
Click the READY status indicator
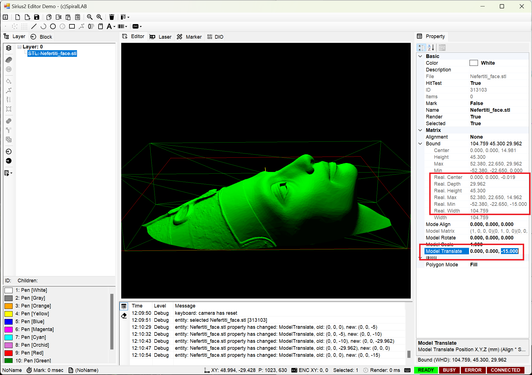[426, 370]
